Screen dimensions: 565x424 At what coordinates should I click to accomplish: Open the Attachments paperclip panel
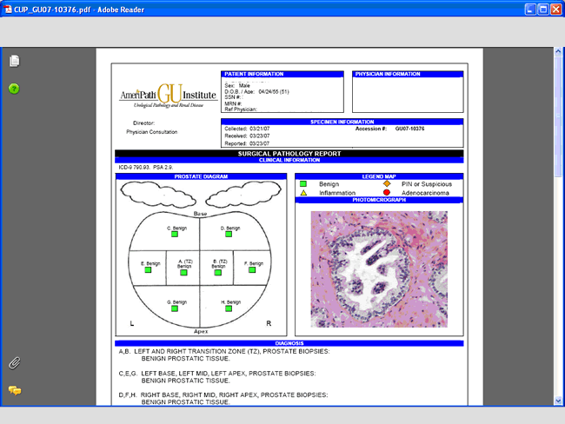click(14, 362)
